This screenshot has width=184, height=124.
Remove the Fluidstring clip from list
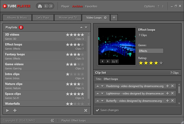[x=172, y=86]
